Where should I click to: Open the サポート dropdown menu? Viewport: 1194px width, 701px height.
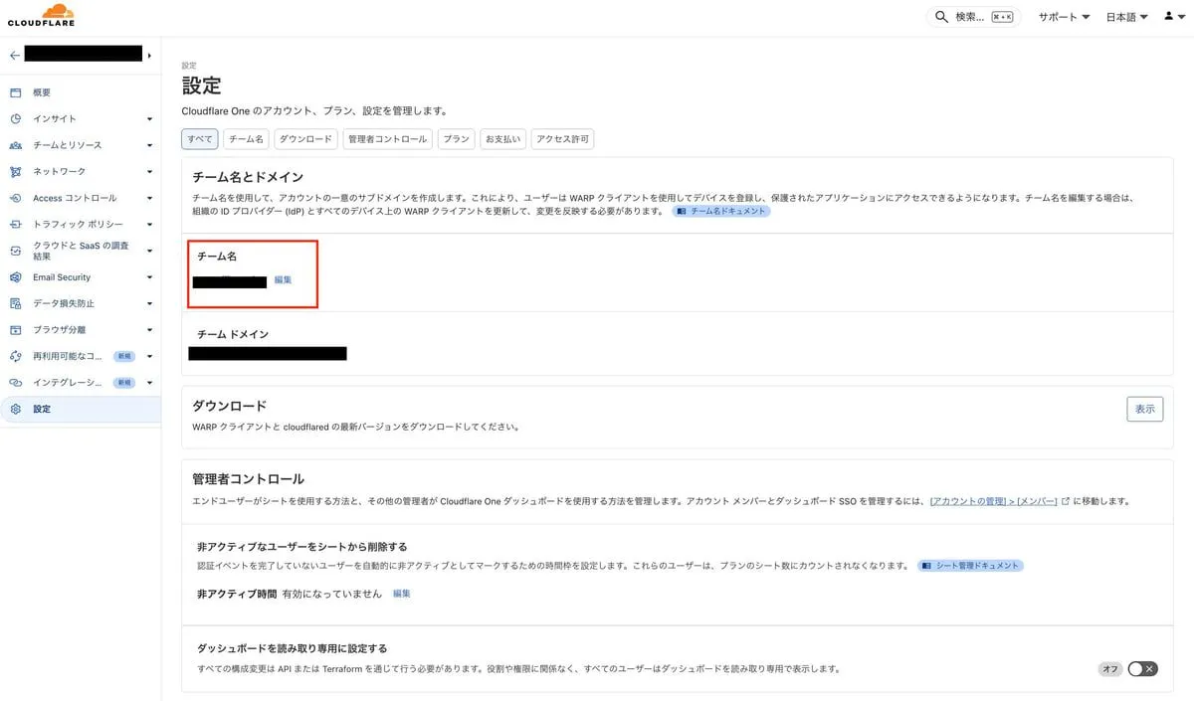(1063, 17)
